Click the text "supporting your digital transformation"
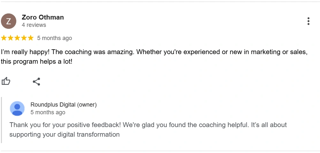 [65, 134]
